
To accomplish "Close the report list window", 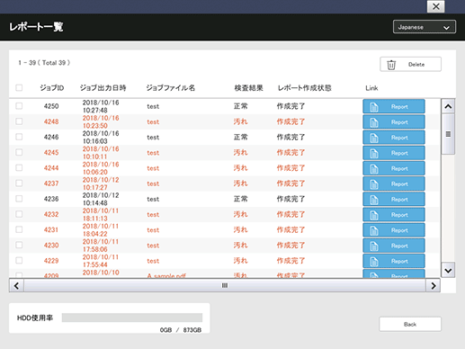I will click(x=435, y=6).
